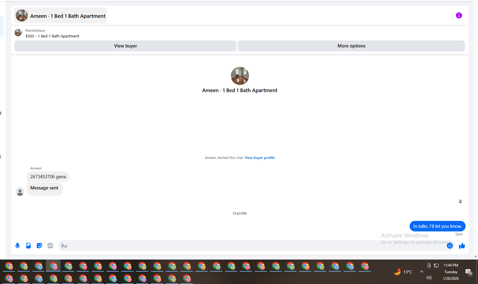Open the emoji picker in message box
Image resolution: width=478 pixels, height=284 pixels.
(x=450, y=246)
